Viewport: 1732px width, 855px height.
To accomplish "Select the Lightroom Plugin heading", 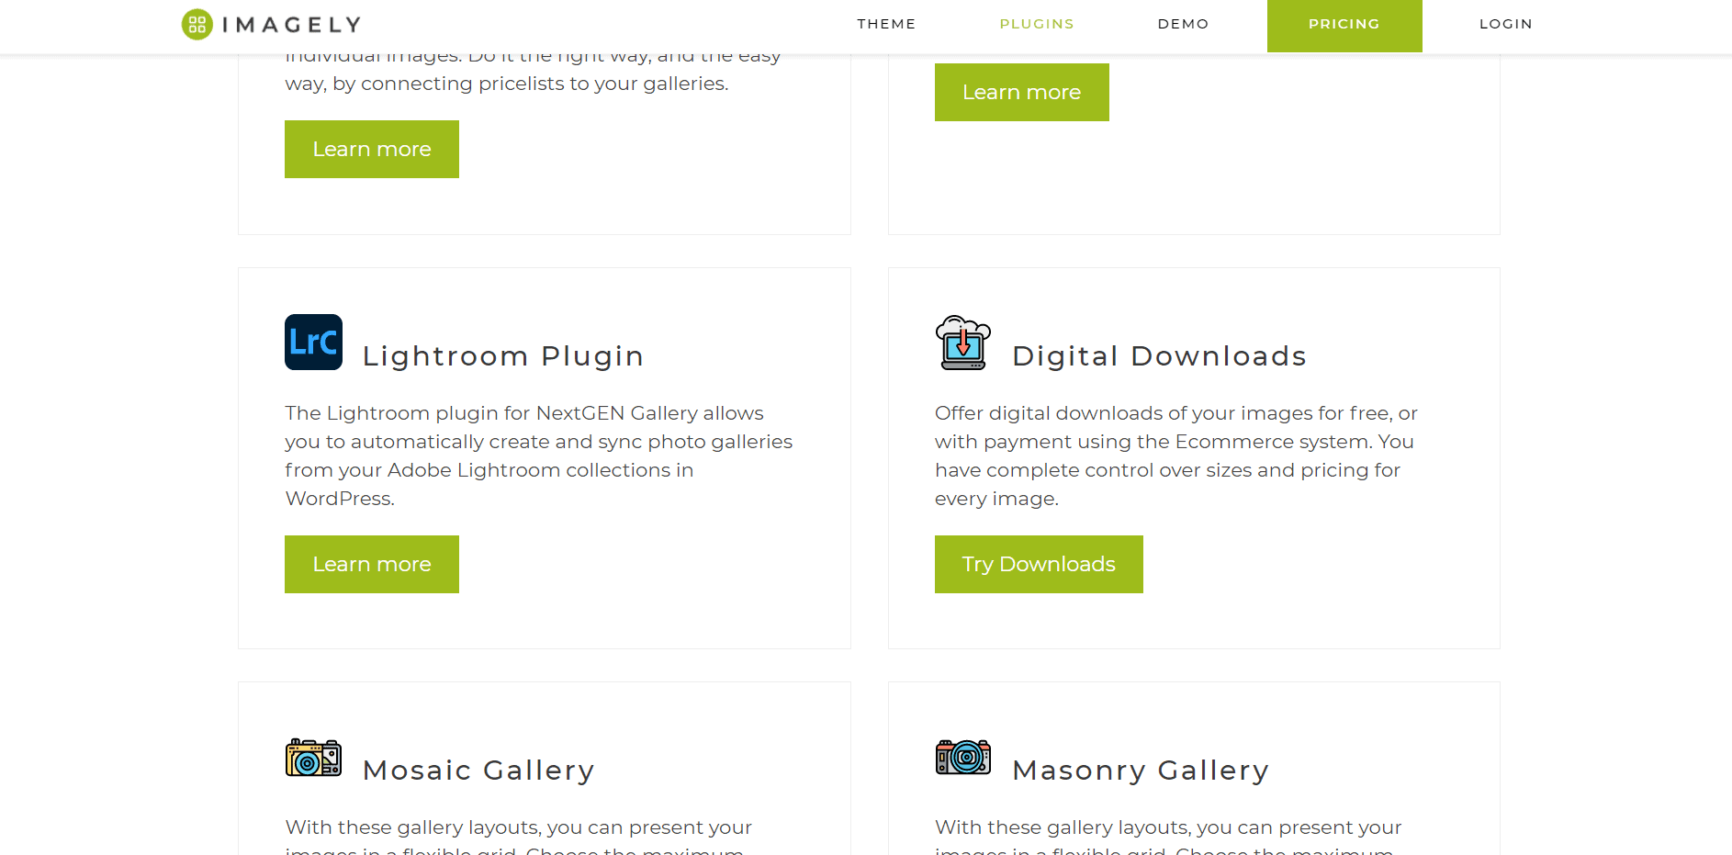I will coord(503,356).
